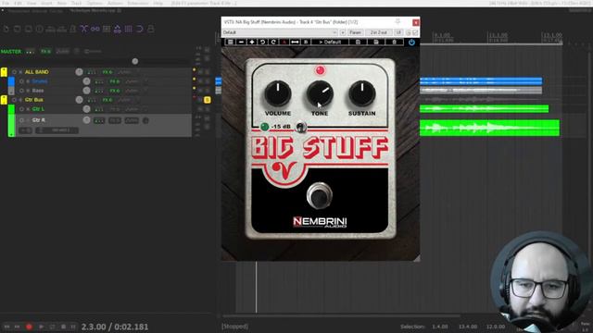Toggle the metronome toolbar icon

(73, 29)
